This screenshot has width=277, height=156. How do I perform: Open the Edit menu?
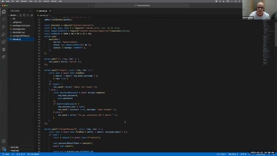[x=17, y=1]
